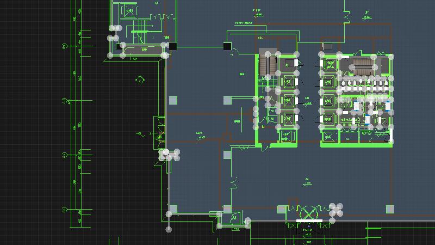
Task: Select the small elevator box near bottom-left corner
Action: (235, 218)
